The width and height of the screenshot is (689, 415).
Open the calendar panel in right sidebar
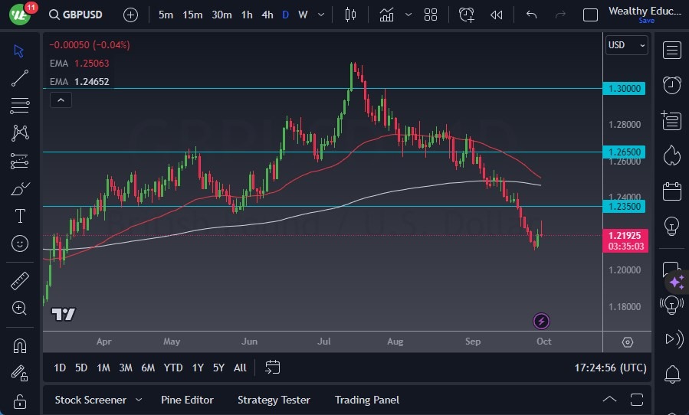pos(672,191)
